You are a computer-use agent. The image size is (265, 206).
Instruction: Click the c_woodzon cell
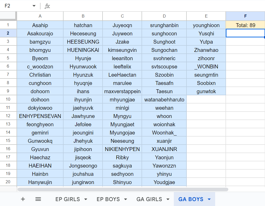(40, 67)
